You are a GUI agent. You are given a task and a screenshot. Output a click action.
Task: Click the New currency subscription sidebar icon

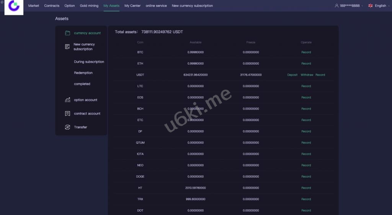tap(67, 47)
